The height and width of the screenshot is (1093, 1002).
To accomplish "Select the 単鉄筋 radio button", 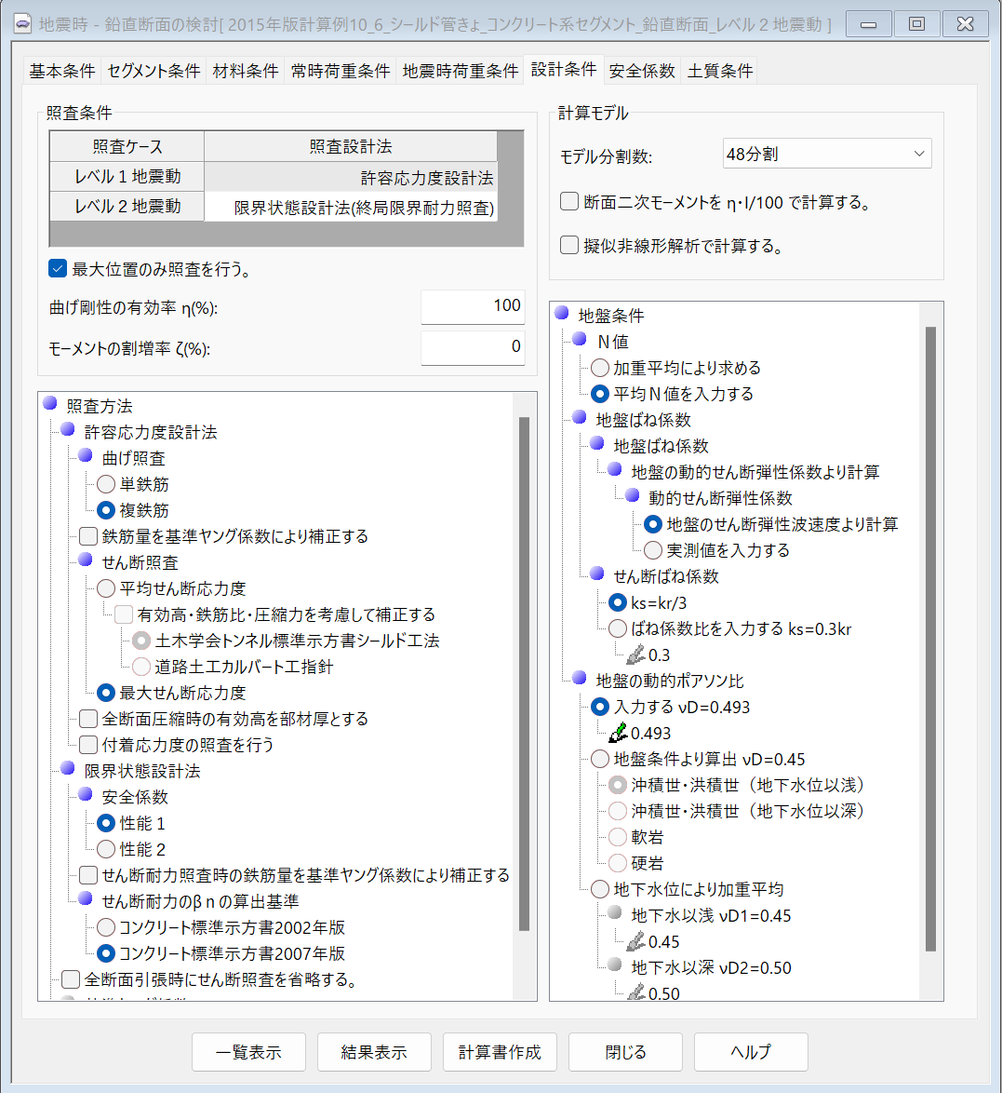I will coord(106,484).
